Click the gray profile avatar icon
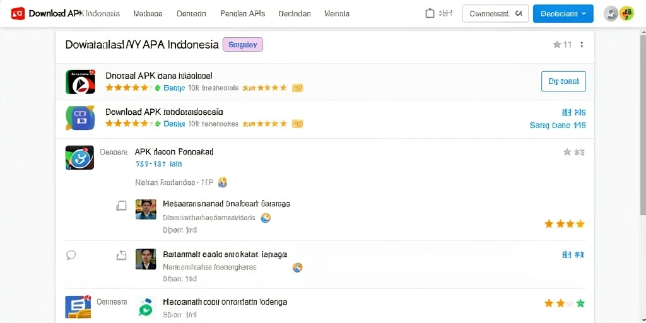The width and height of the screenshot is (646, 323). click(x=611, y=14)
